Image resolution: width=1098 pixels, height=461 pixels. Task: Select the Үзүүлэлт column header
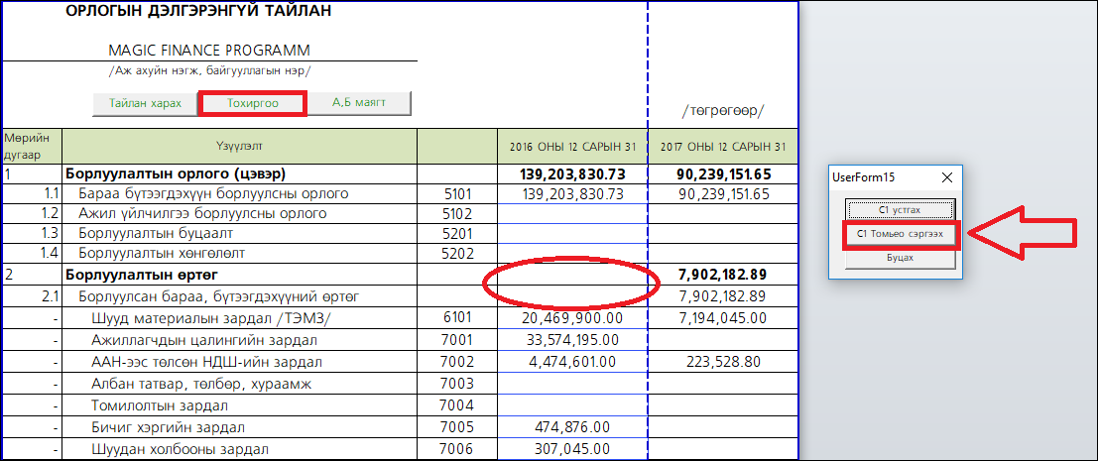(240, 147)
